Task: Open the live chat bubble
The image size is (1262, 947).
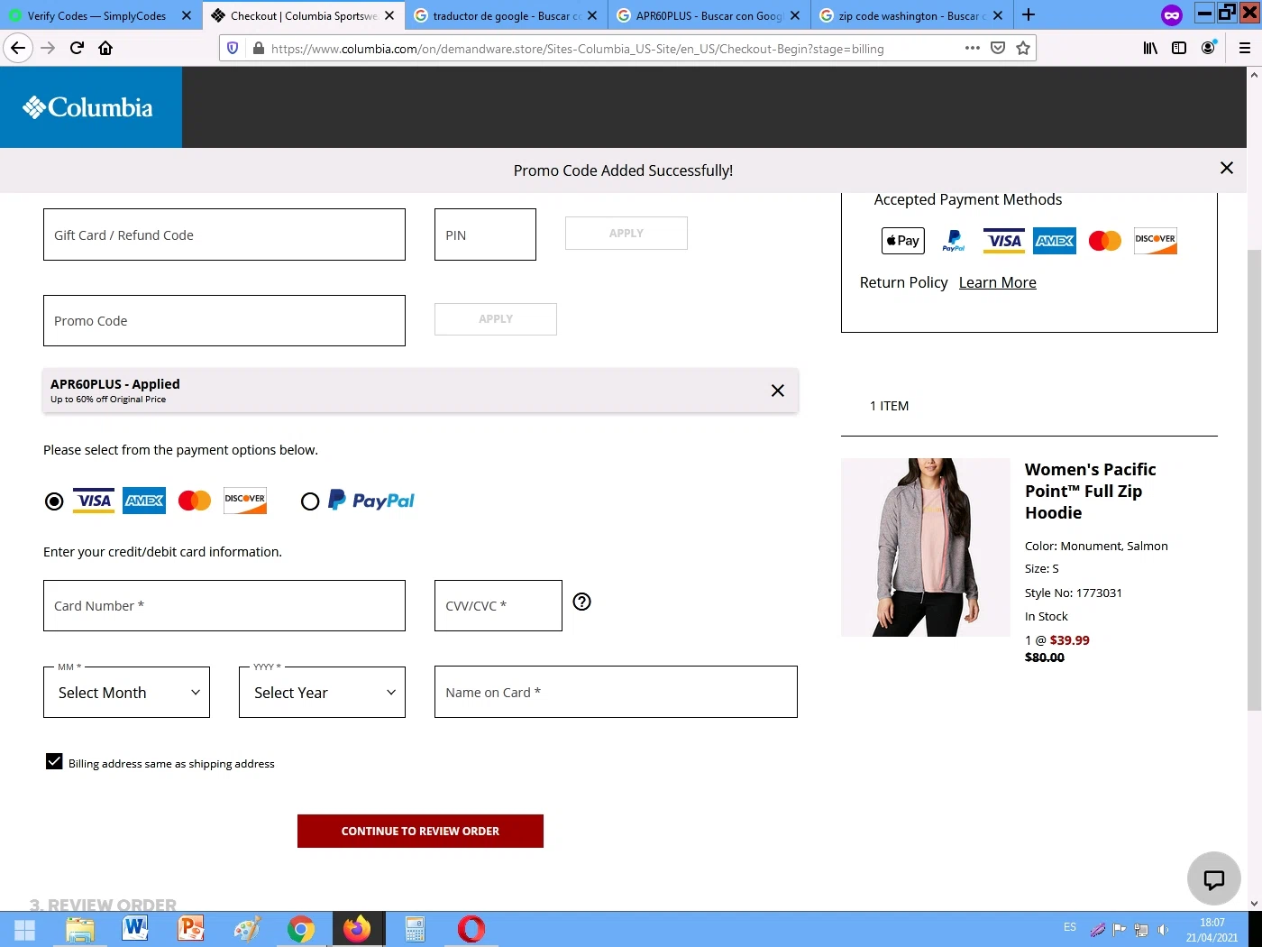Action: tap(1214, 878)
